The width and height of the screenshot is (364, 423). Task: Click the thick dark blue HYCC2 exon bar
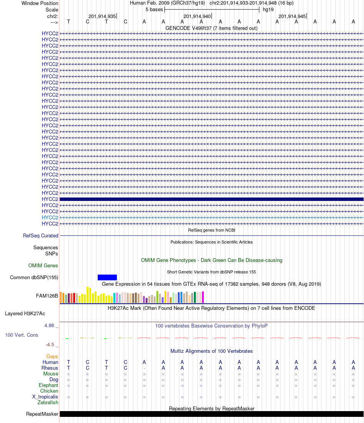(212, 199)
